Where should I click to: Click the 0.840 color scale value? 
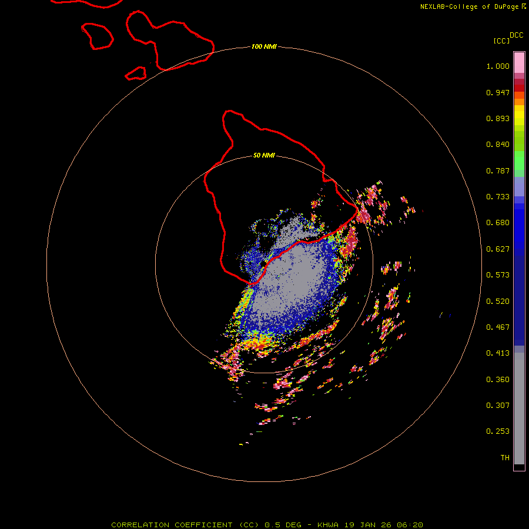tap(498, 145)
